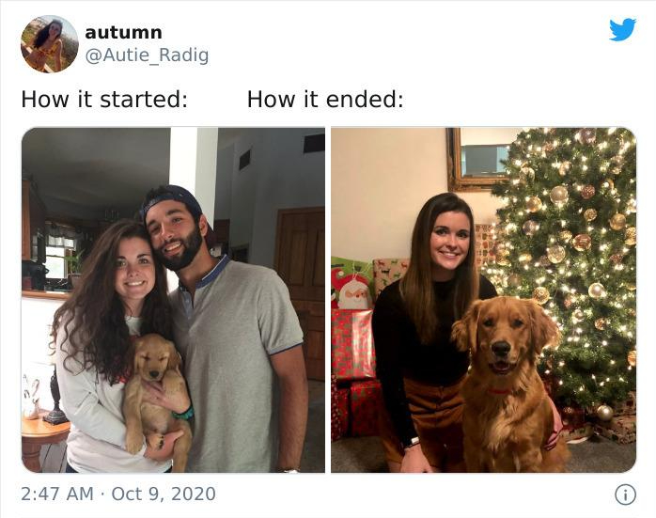
Task: Click the Oct 9, 2020 date
Action: [x=164, y=494]
